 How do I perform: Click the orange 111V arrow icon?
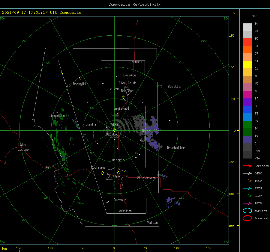pos(247,181)
